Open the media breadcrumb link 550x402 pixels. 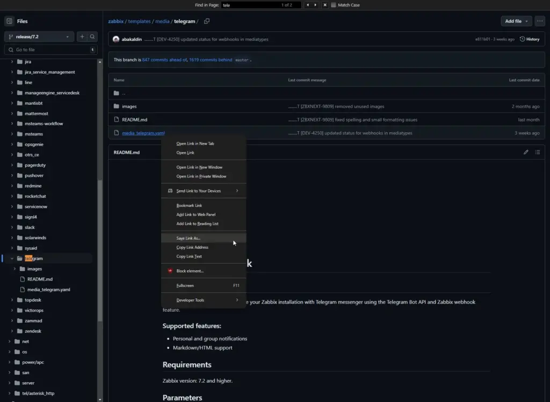[162, 21]
